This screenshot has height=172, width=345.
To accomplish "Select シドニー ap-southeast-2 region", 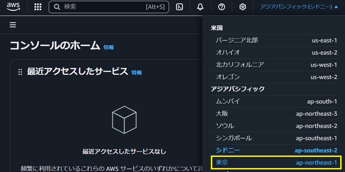I will click(274, 150).
